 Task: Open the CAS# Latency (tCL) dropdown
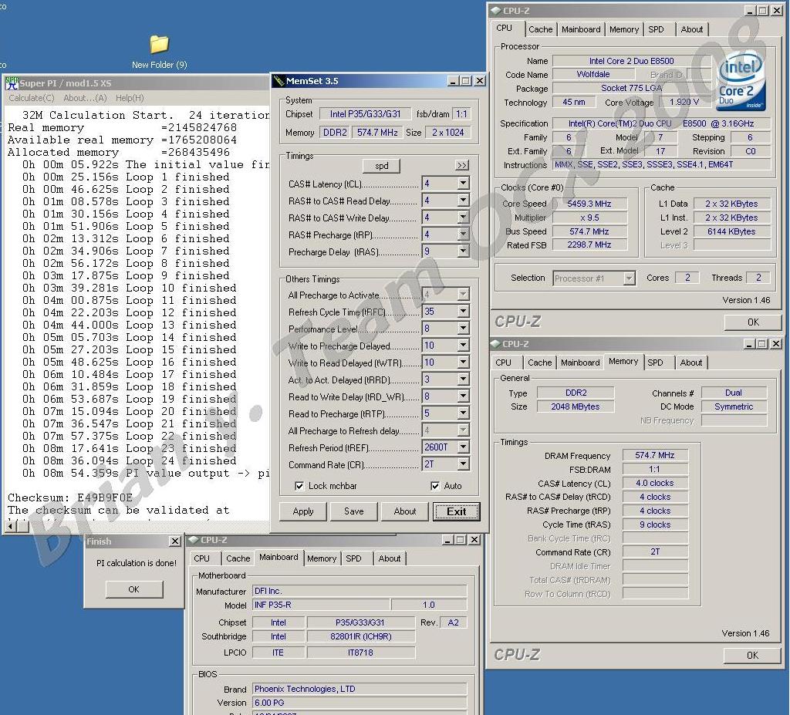point(463,184)
